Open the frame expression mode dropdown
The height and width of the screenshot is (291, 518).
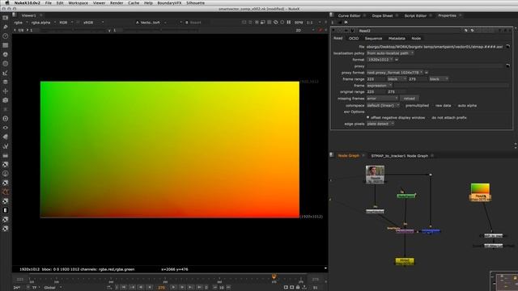[x=380, y=86]
